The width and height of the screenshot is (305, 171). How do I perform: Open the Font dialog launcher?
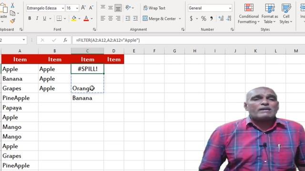coord(94,29)
